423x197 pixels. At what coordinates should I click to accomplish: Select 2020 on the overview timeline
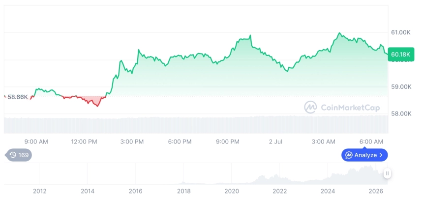point(232,191)
